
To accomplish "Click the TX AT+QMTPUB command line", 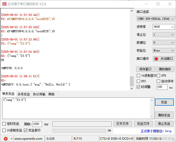I will click(x=28, y=19).
